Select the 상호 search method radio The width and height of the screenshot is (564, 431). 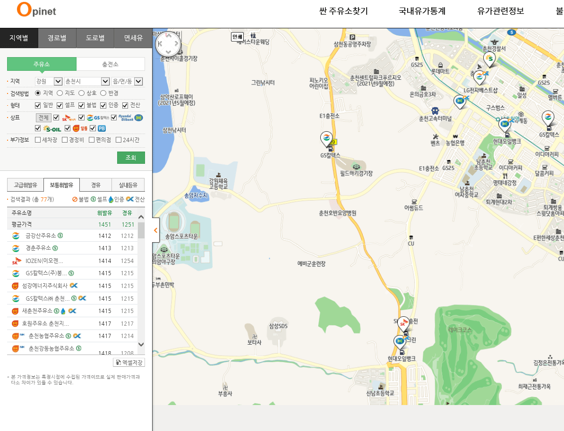(82, 93)
